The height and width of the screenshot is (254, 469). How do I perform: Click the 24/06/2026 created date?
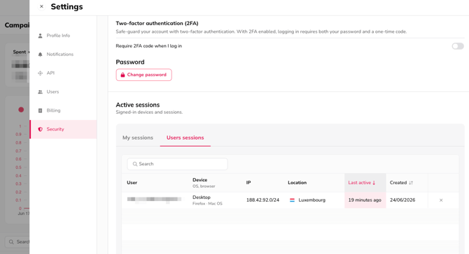pyautogui.click(x=402, y=200)
